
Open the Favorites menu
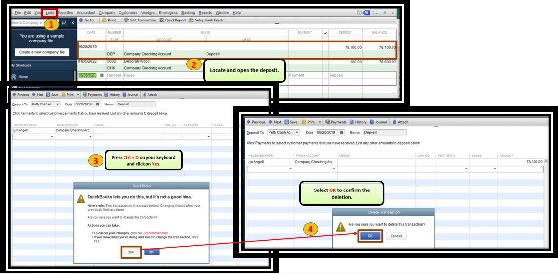(65, 13)
